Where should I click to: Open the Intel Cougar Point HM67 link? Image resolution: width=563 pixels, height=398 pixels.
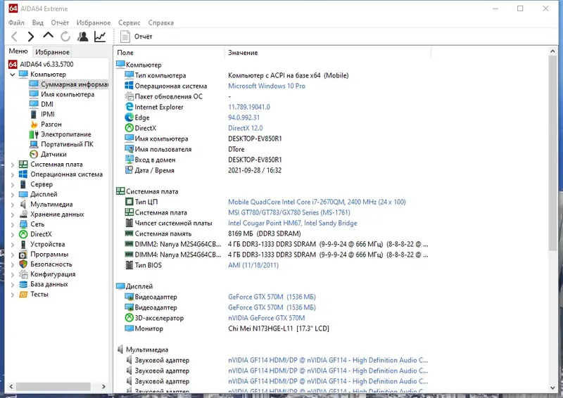click(x=292, y=223)
